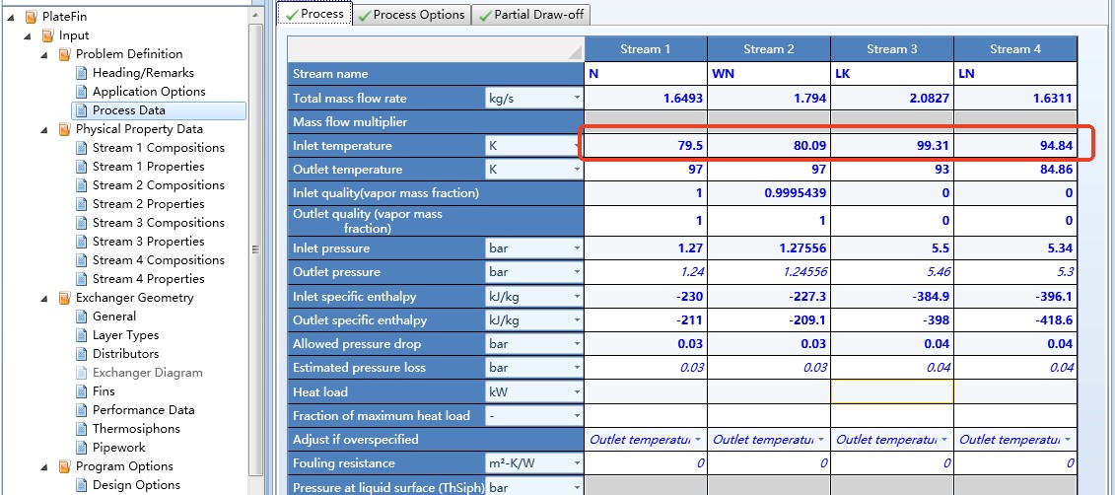
Task: Click the Stream 3 Heat load cell
Action: coord(891,392)
